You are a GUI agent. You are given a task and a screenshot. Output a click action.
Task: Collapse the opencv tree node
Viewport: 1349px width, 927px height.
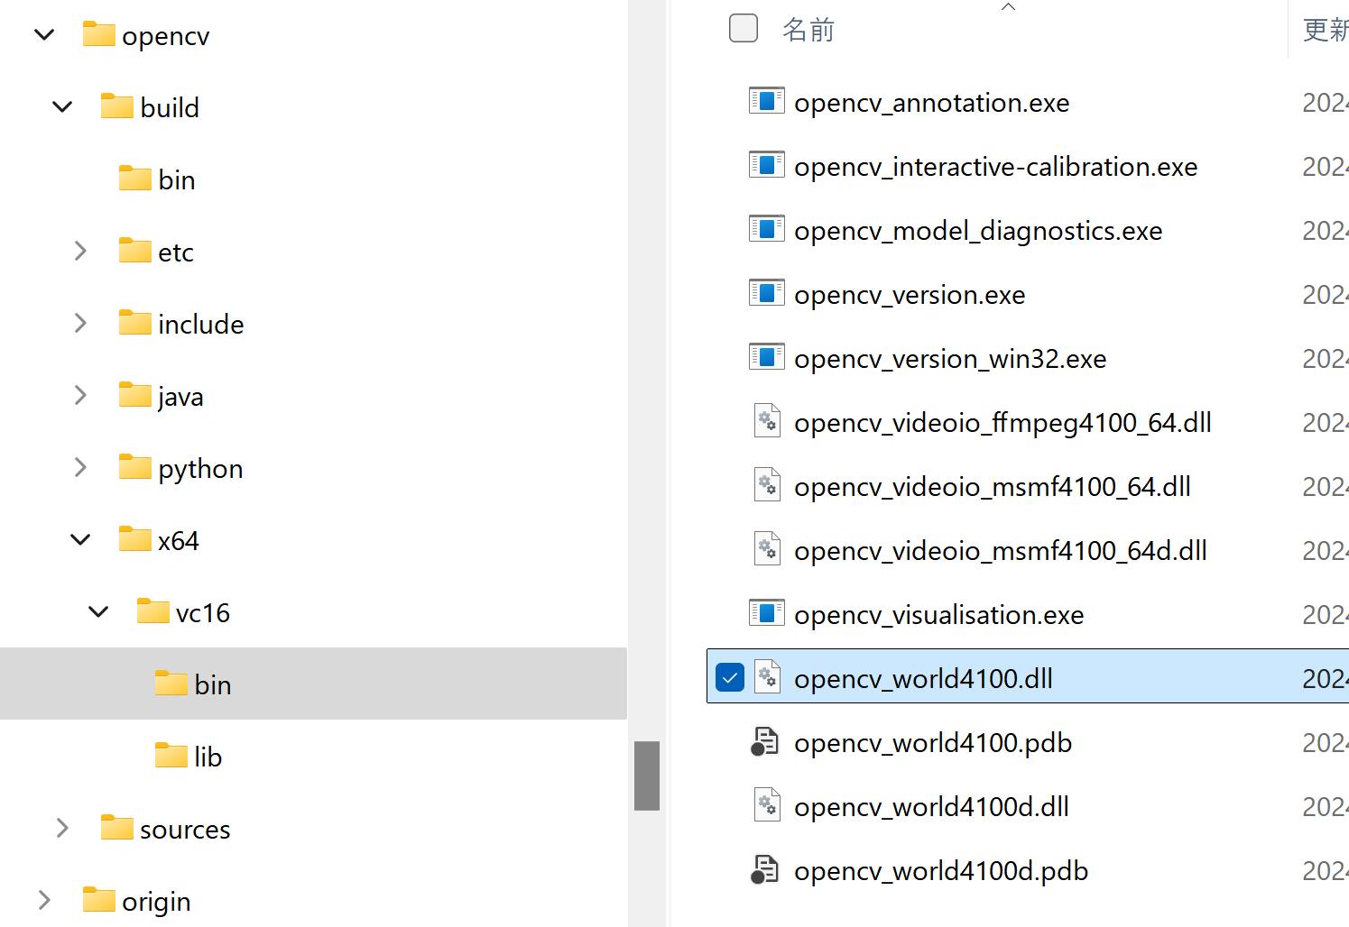click(x=44, y=35)
